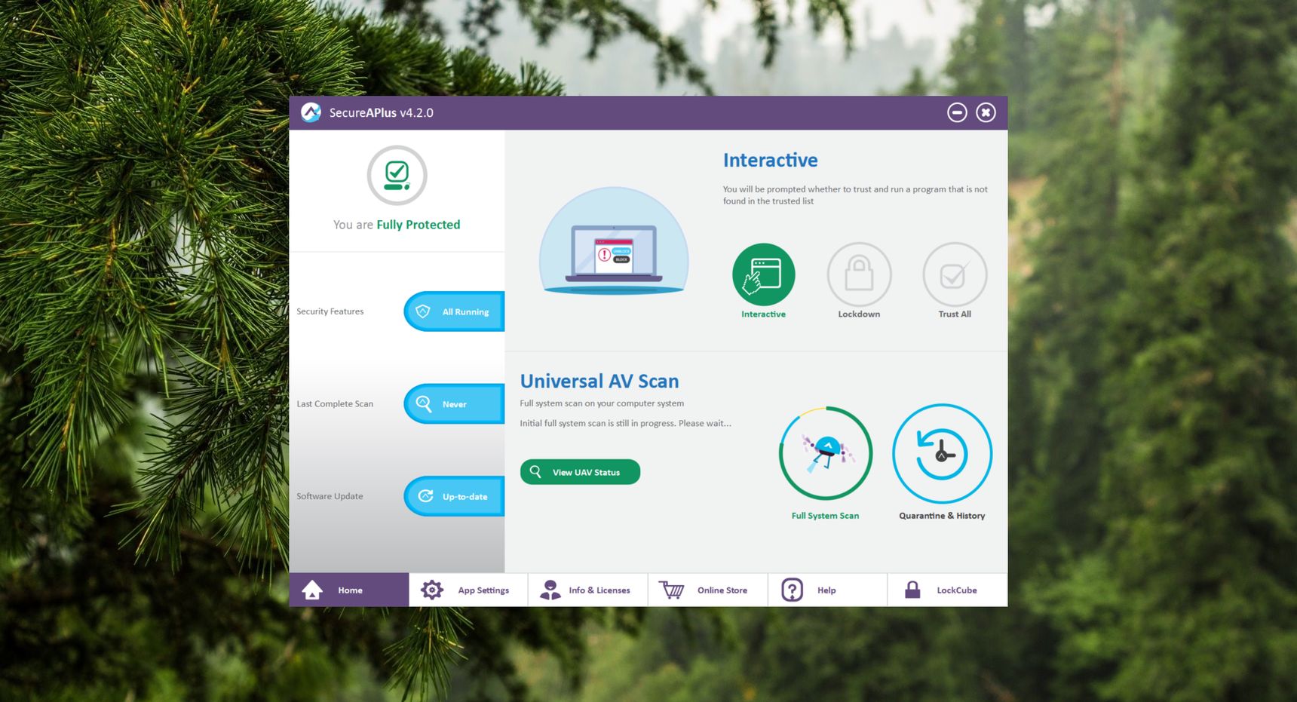The height and width of the screenshot is (702, 1297).
Task: Click the SecureAPlus logo in title bar
Action: coord(311,112)
